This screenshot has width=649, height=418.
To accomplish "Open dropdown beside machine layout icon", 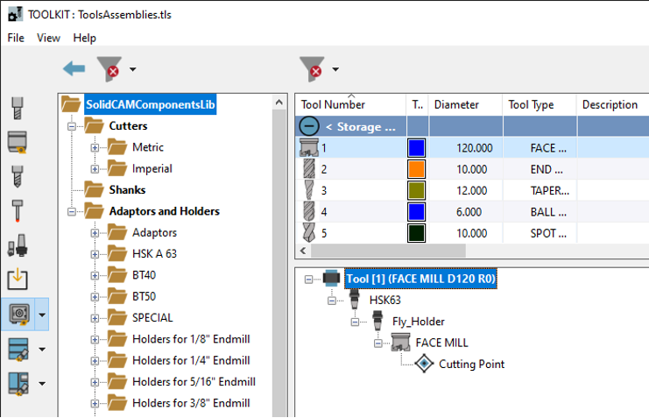I will 42,384.
